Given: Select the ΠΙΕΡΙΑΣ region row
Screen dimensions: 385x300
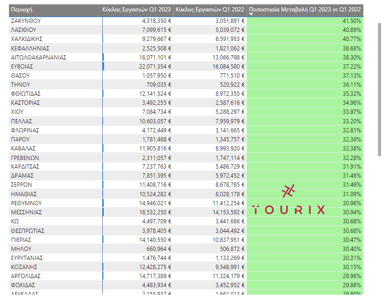Looking at the screenshot, I should (21, 240).
